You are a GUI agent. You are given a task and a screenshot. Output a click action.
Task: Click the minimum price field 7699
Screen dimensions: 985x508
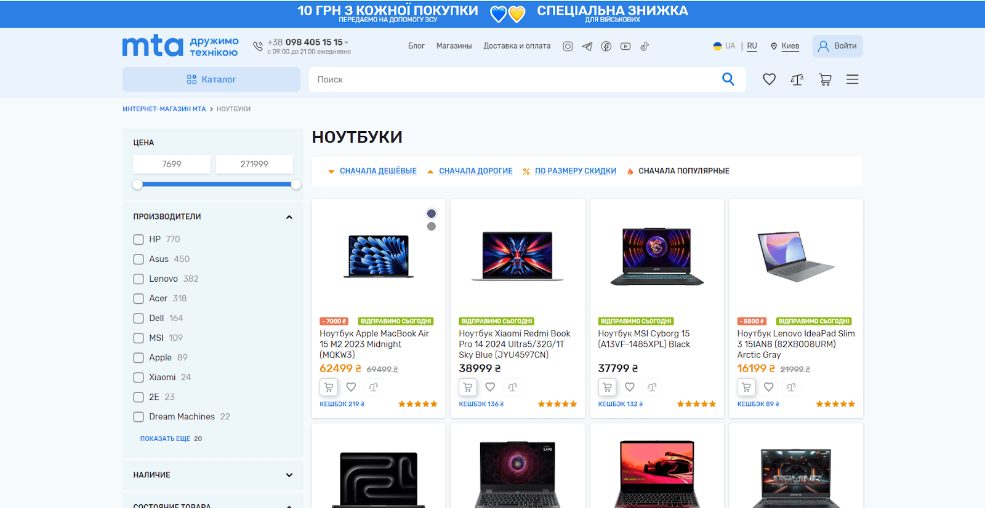172,164
